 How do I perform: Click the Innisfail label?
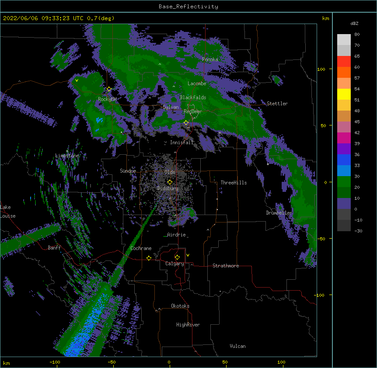[182, 142]
